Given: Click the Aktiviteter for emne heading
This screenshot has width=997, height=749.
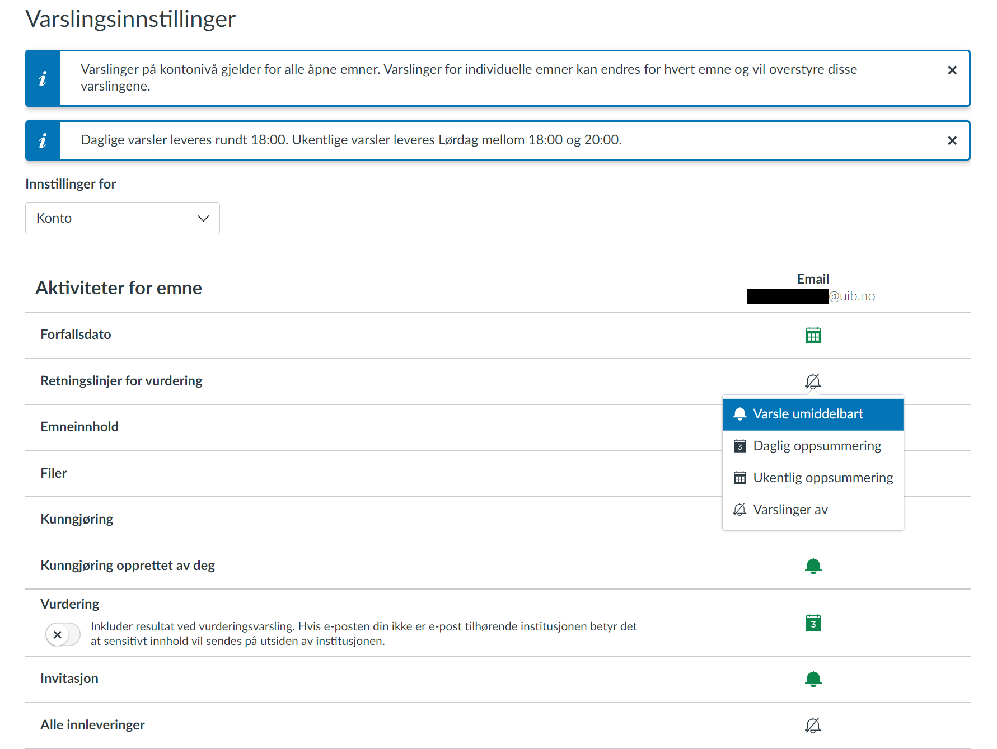Looking at the screenshot, I should tap(119, 288).
